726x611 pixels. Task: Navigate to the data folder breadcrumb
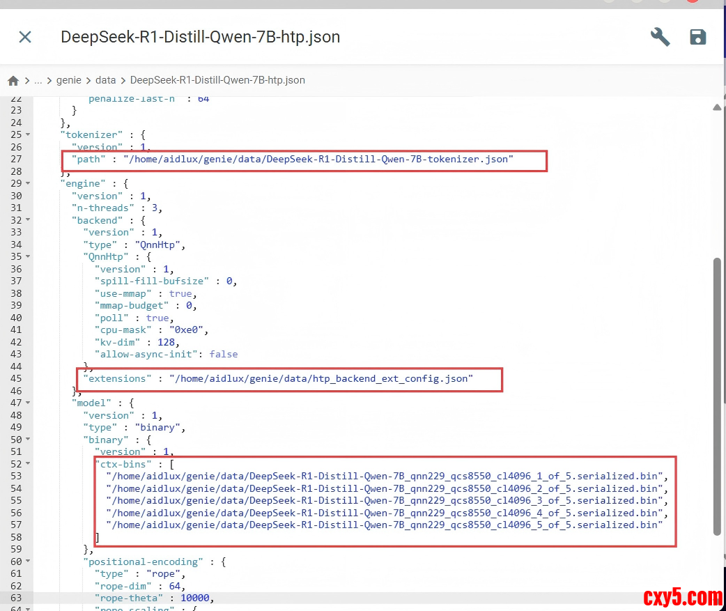point(105,81)
